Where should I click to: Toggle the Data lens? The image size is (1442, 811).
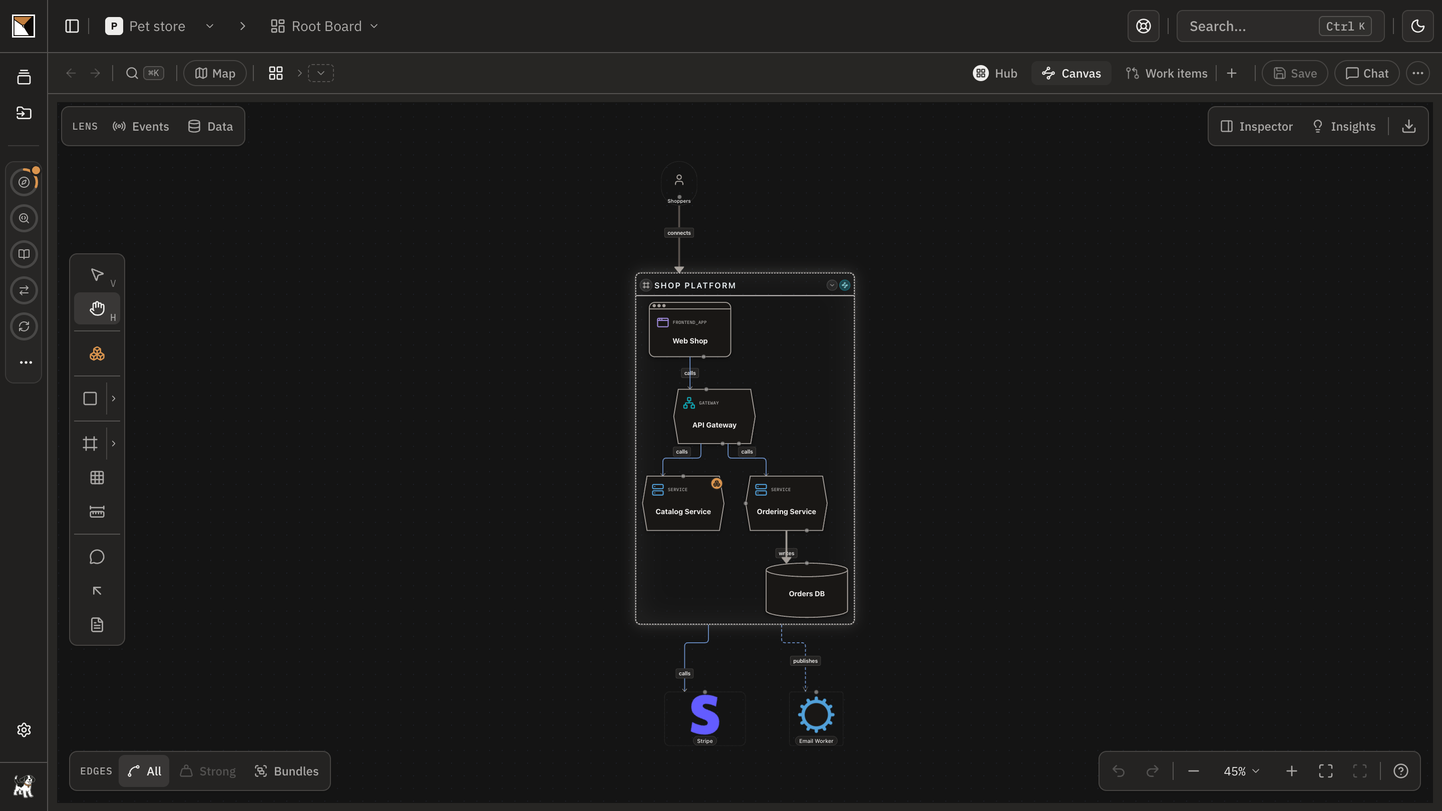click(x=210, y=127)
